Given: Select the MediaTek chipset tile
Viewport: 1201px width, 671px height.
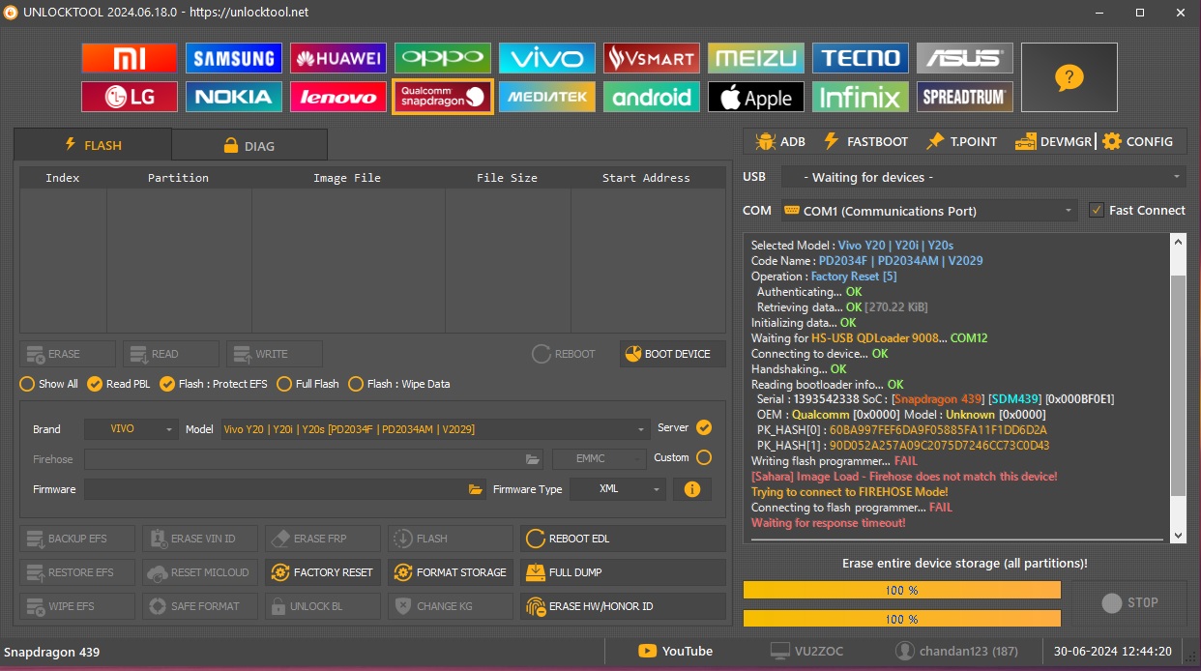Looking at the screenshot, I should coord(547,97).
